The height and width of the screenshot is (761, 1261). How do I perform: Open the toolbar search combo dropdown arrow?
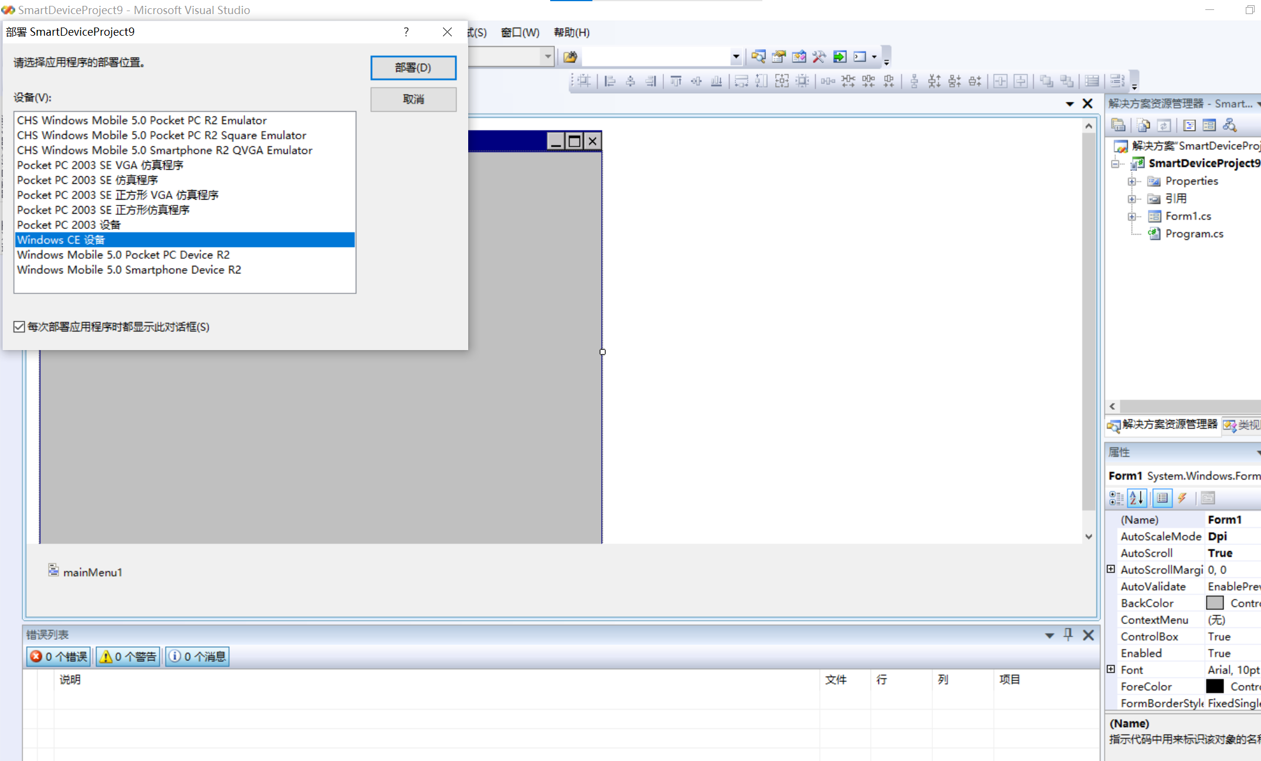[x=736, y=56]
